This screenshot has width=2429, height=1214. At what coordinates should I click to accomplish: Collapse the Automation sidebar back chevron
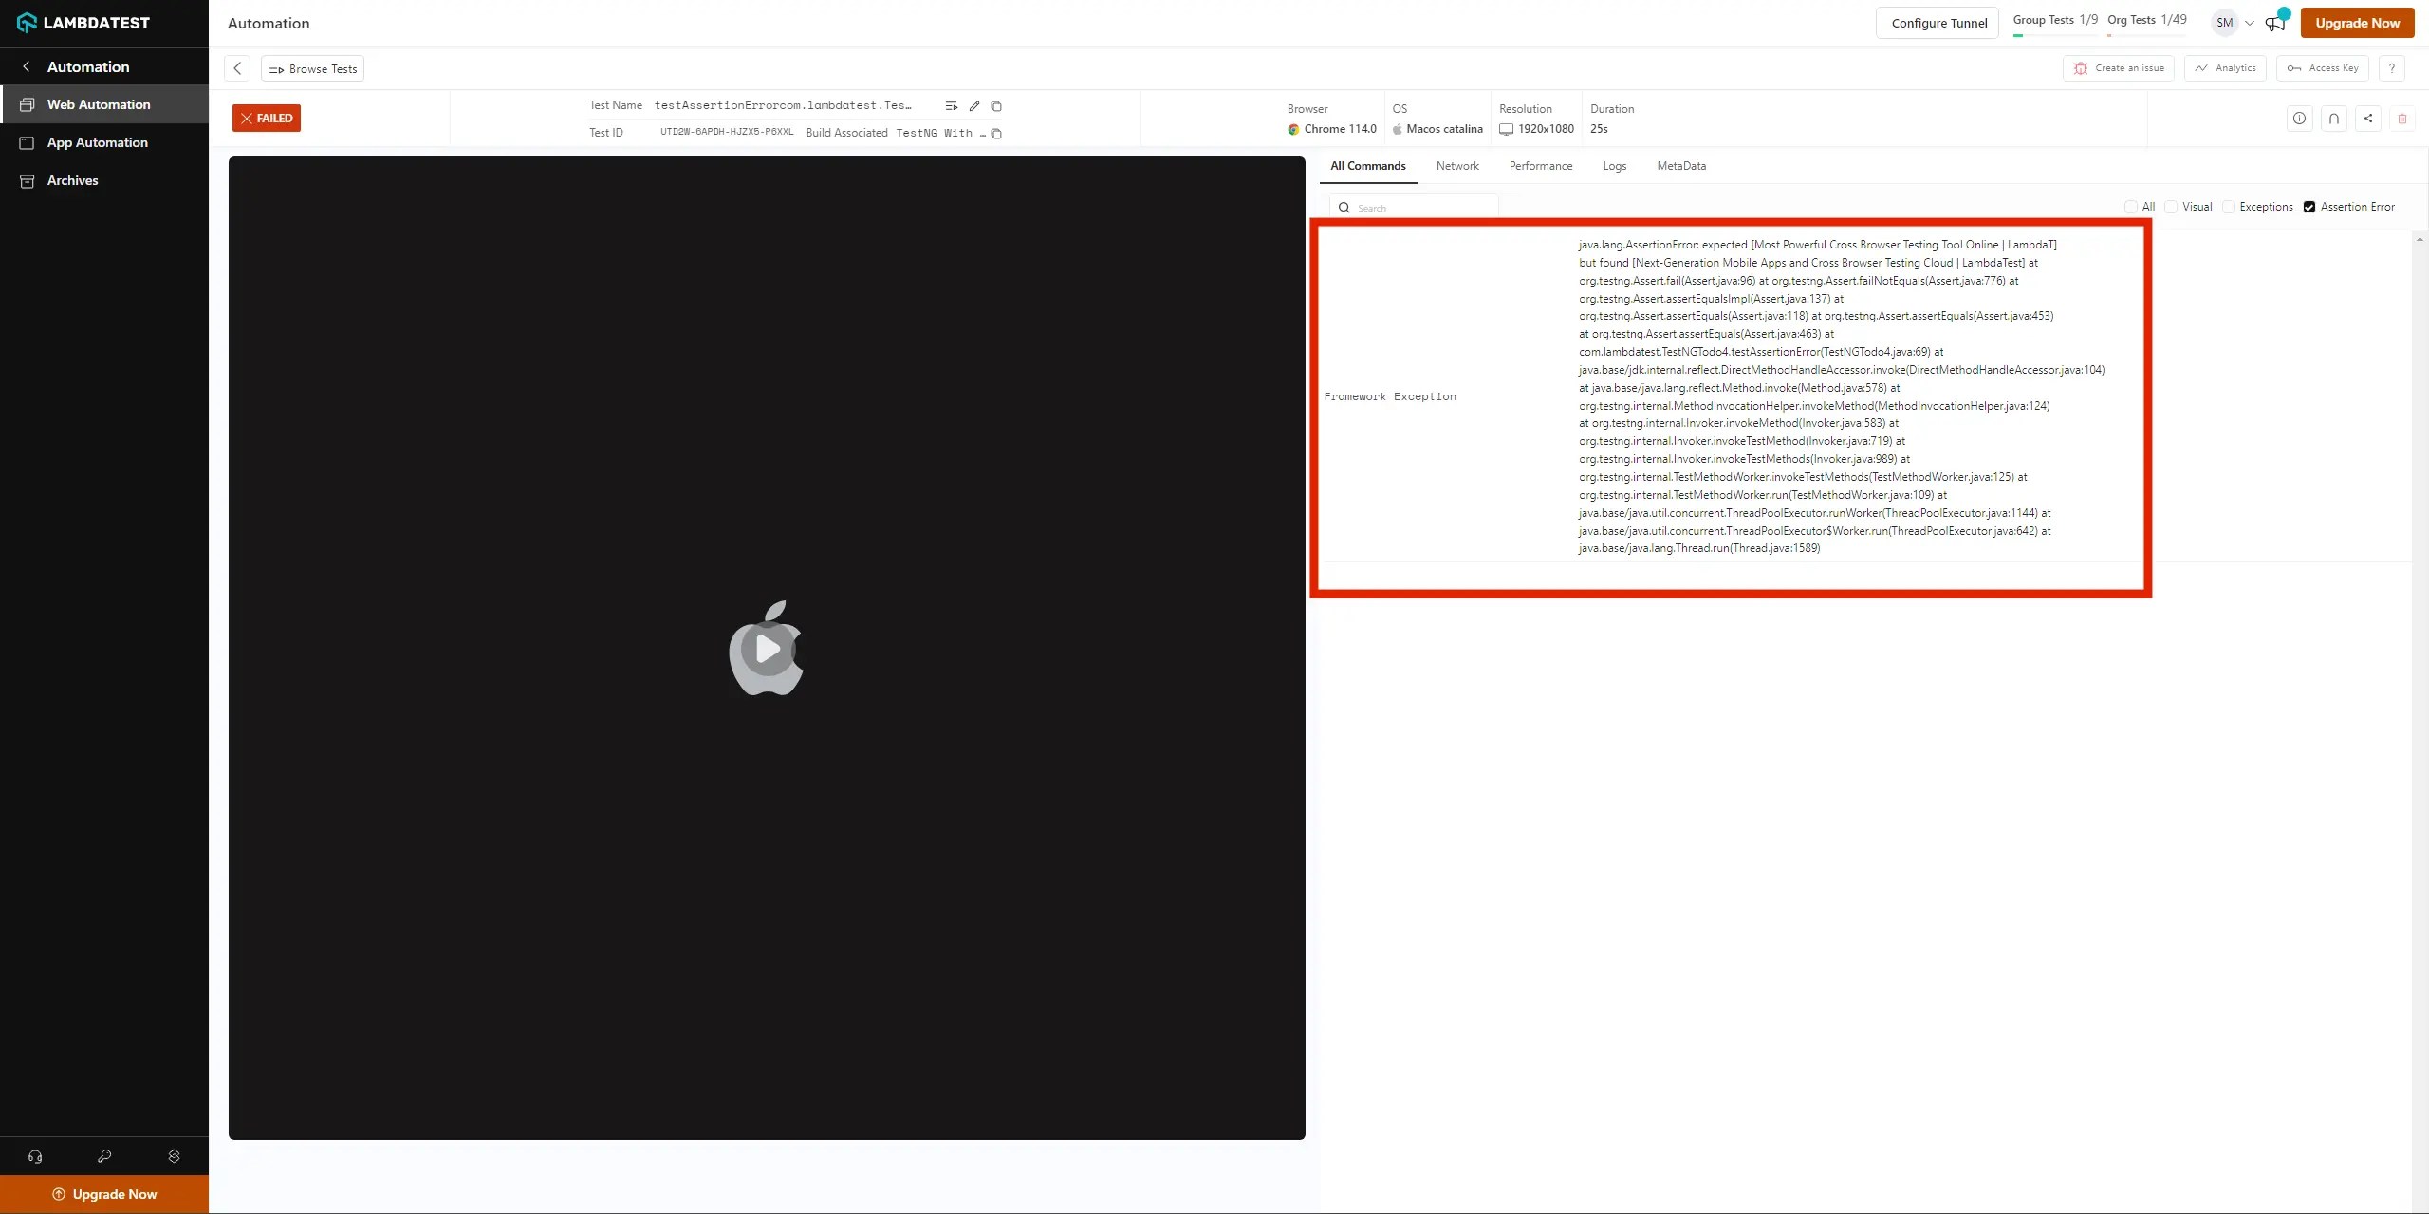coord(27,66)
